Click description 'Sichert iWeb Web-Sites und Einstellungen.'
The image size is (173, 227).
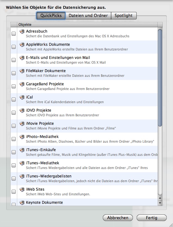[58, 194]
